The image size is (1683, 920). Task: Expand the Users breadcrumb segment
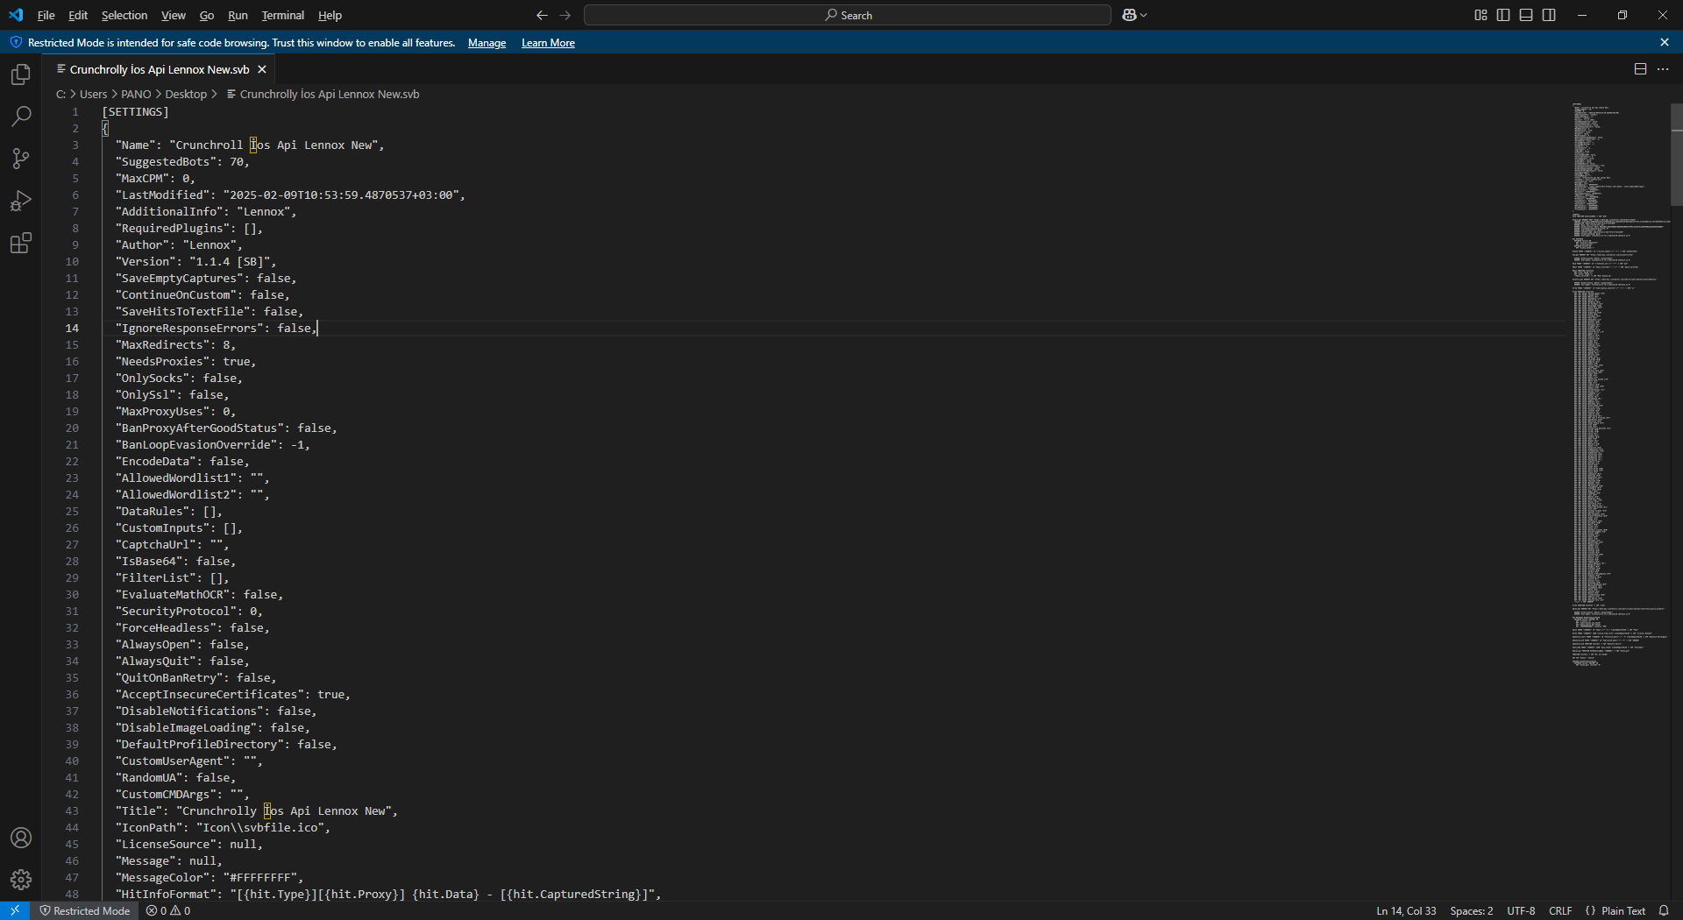[x=93, y=94]
